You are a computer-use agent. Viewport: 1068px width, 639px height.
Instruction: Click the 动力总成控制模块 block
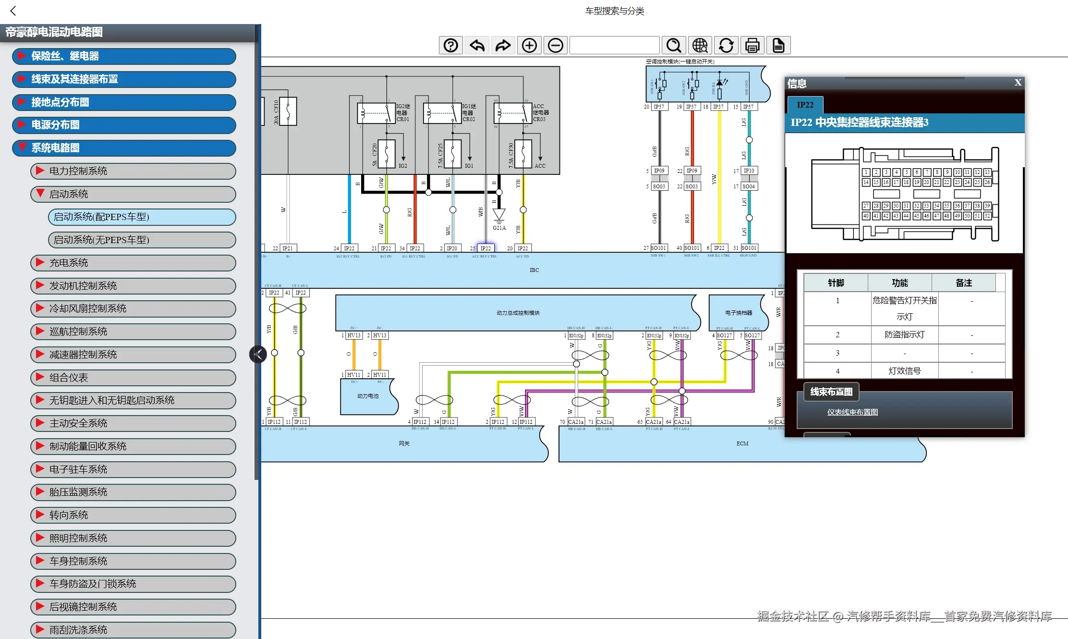tap(518, 313)
